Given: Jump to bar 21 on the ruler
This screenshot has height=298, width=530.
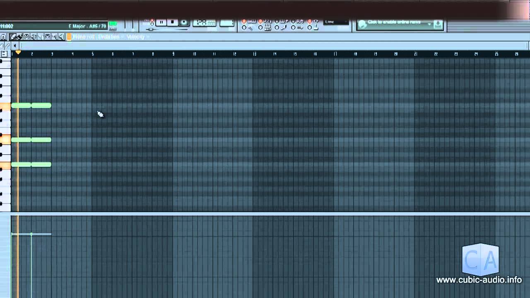Looking at the screenshot, I should [x=416, y=54].
